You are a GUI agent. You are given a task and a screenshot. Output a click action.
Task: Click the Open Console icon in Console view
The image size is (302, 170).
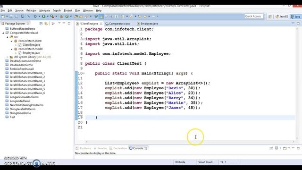pos(285,148)
